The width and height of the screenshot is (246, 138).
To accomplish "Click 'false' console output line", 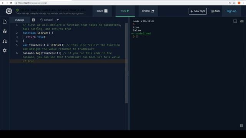I will [137, 30].
